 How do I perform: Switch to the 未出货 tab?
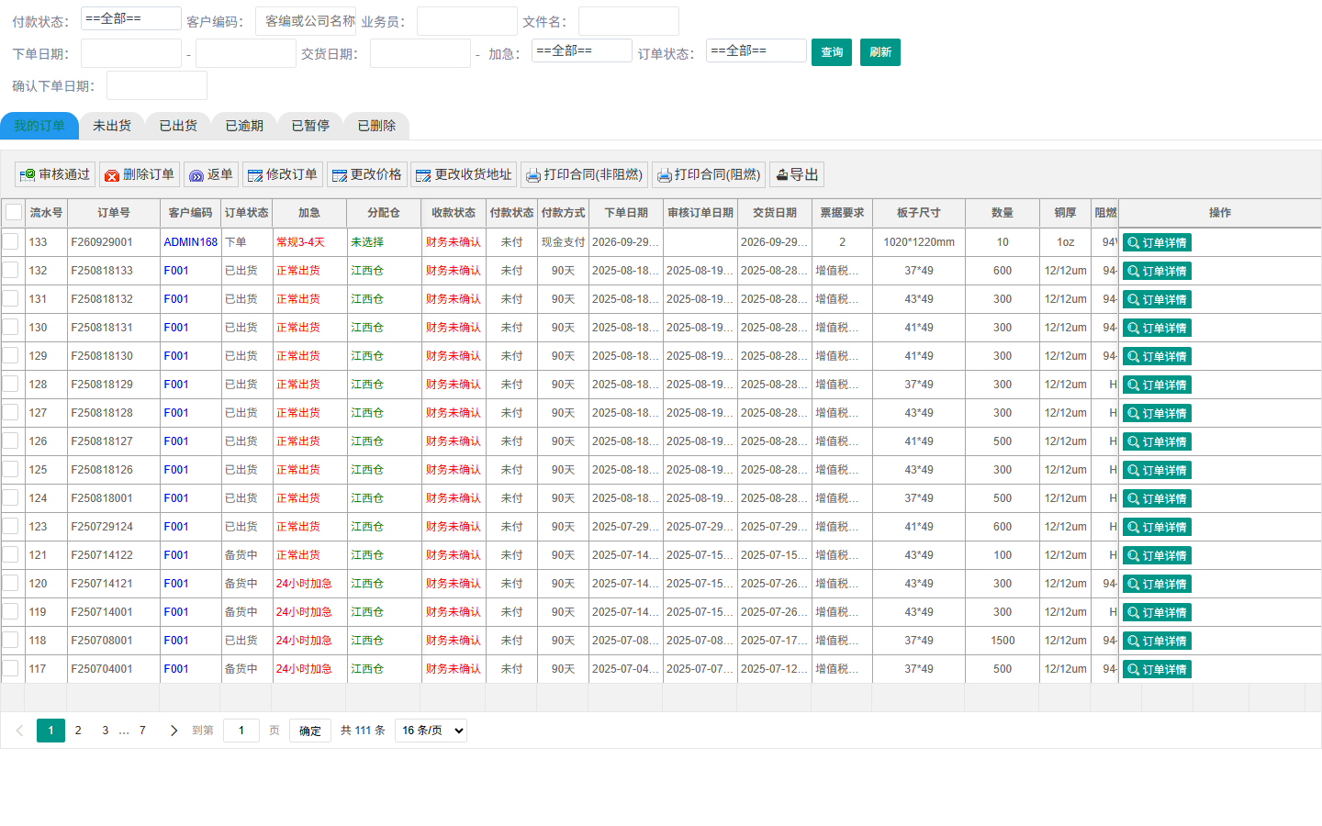[112, 126]
